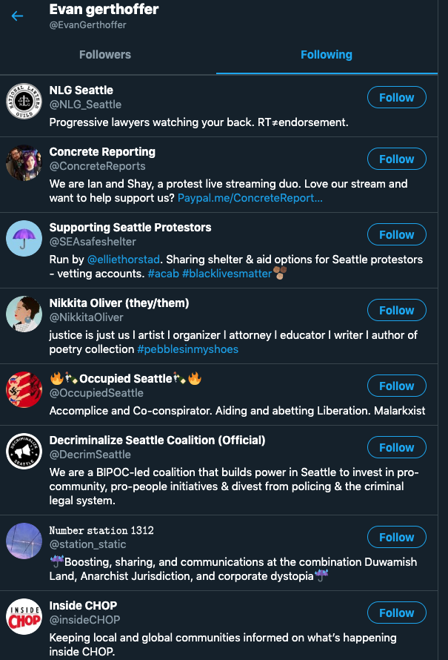The image size is (448, 660).
Task: Switch to the Followers tab
Action: click(105, 55)
